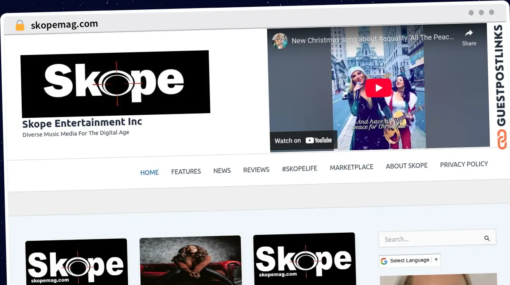The width and height of the screenshot is (510, 285).
Task: Click the large Skope header logo
Action: [115, 83]
